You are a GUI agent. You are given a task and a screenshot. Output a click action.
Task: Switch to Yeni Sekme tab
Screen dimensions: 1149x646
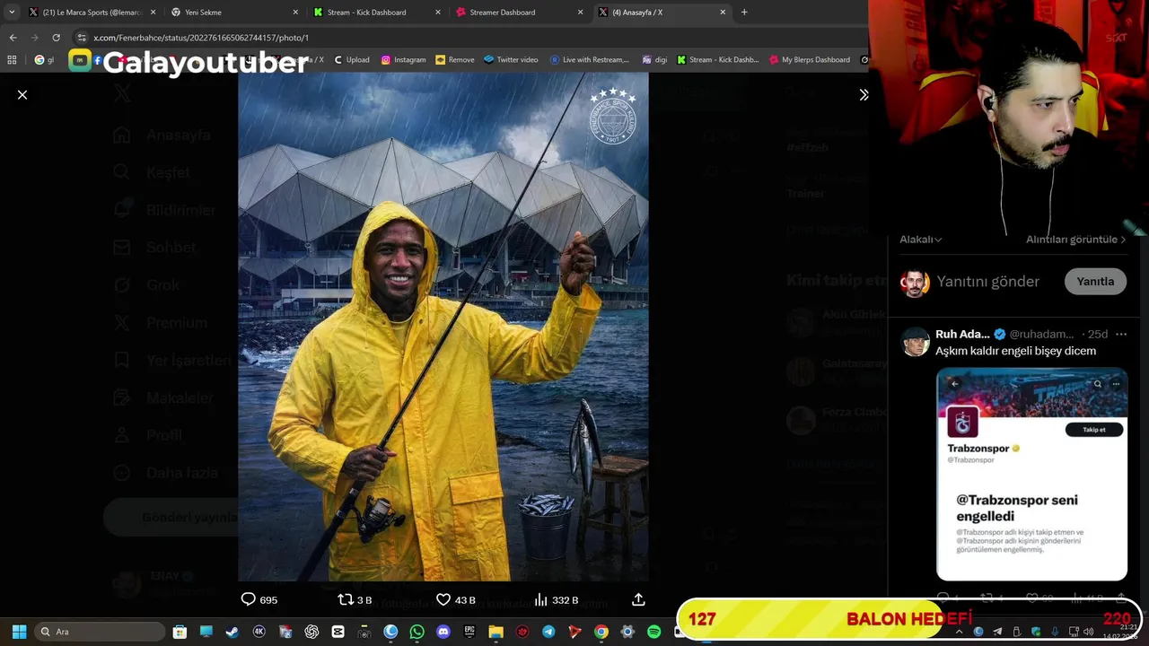pyautogui.click(x=233, y=12)
